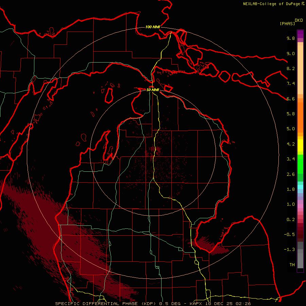Click the 5.8 value on the scale
306x306 pixels.
[291, 114]
